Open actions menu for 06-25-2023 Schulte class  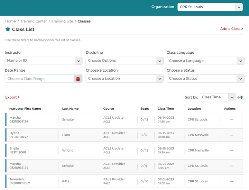click(232, 166)
